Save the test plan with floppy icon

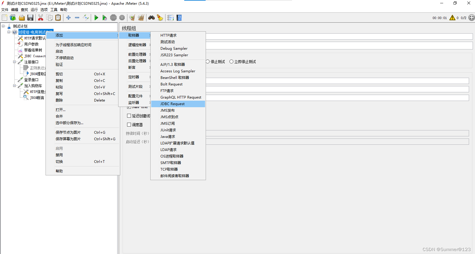[x=30, y=18]
